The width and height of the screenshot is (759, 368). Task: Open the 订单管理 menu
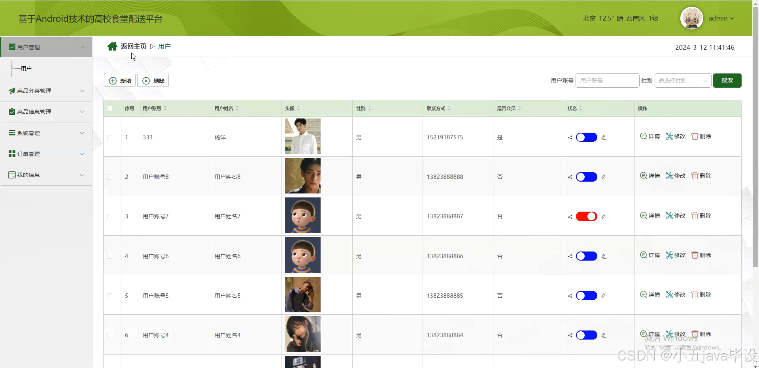coord(46,154)
